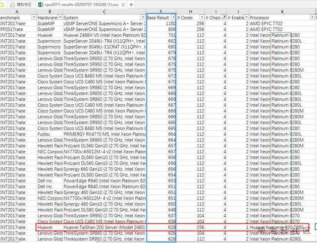Select column K header
Viewport: 317px width, 243px height.
(282, 12)
